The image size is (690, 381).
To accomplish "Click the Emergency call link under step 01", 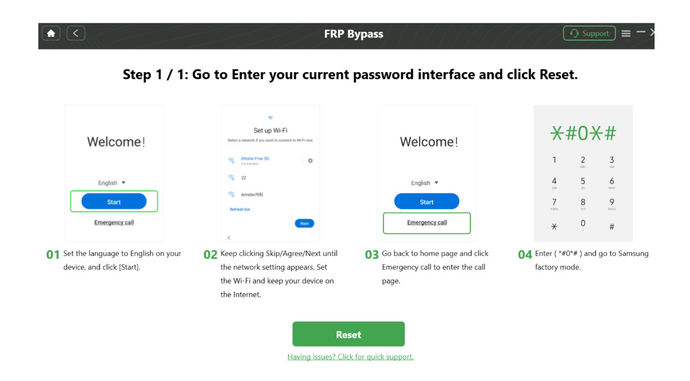I will pos(114,223).
